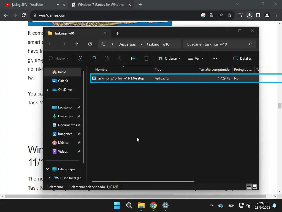Click the Copy icon in Explorer toolbar

tap(94, 59)
